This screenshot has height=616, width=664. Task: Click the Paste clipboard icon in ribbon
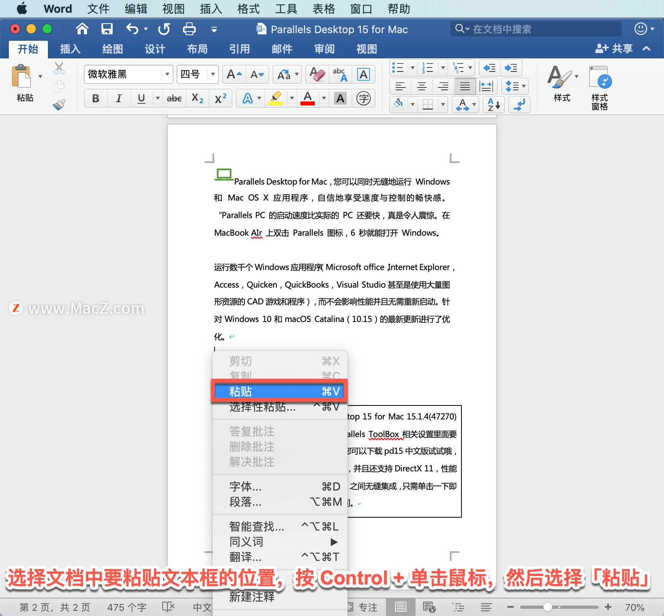(22, 76)
